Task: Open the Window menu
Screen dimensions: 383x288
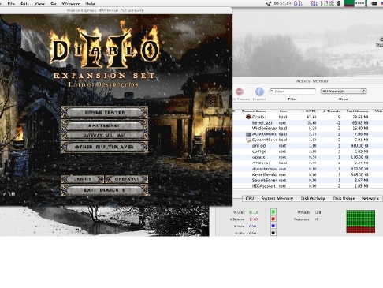Action: click(71, 3)
